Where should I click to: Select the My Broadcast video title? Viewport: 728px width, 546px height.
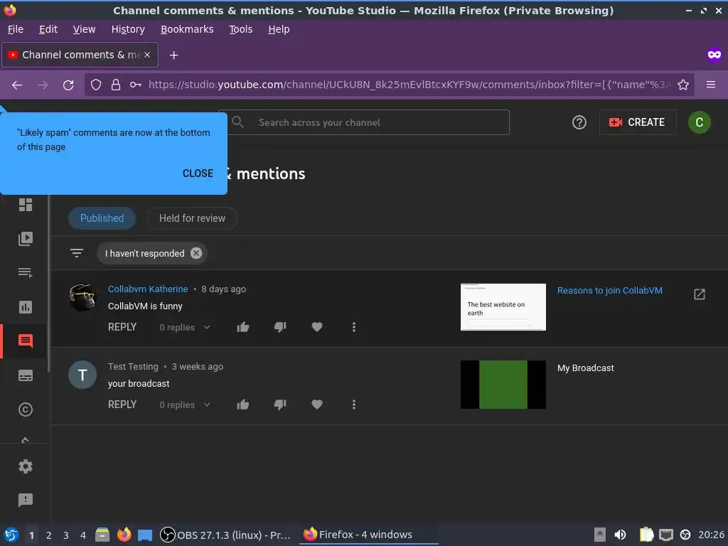586,368
